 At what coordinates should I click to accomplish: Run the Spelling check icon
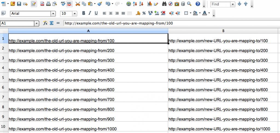pyautogui.click(x=63, y=4)
